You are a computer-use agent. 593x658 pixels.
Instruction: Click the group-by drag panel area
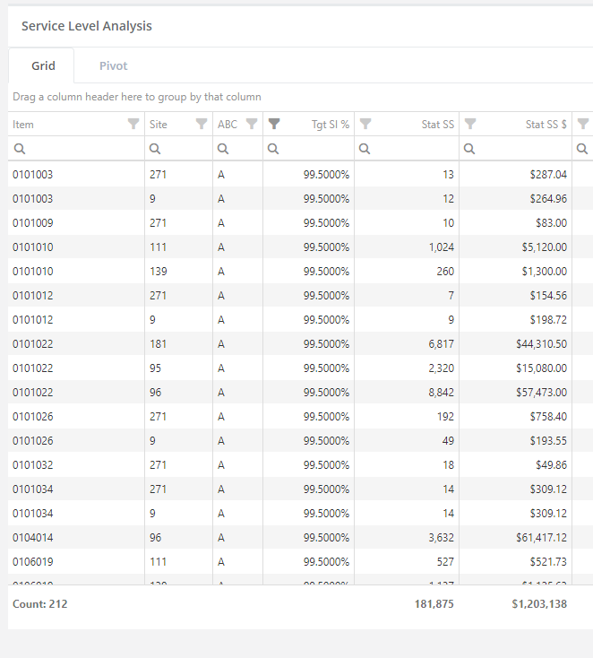coord(300,97)
